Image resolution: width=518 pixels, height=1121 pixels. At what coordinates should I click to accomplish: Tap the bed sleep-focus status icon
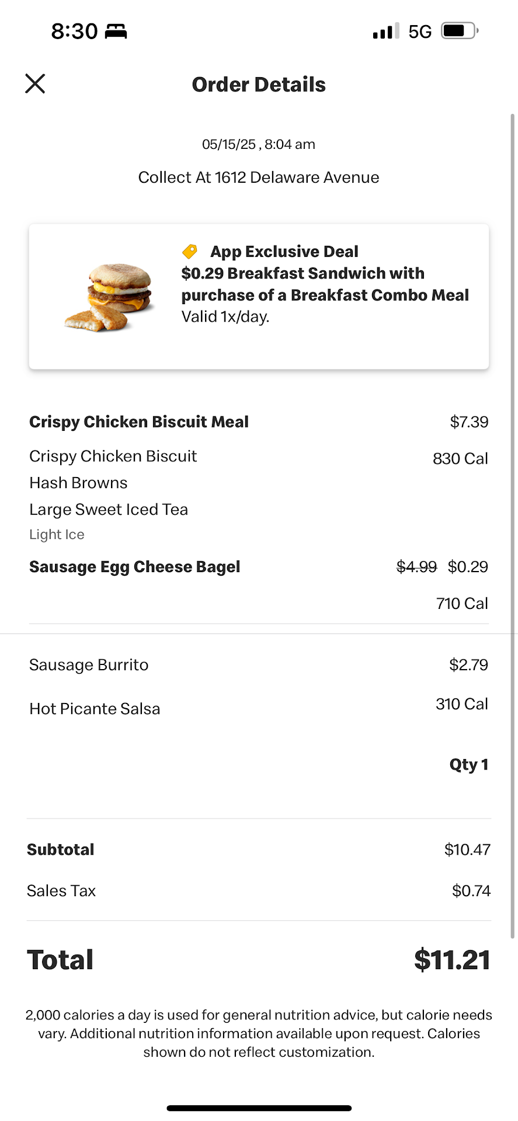pyautogui.click(x=116, y=32)
